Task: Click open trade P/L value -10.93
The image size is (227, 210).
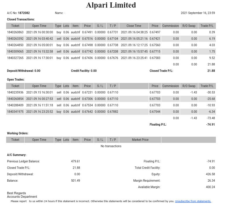Action: [x=211, y=105]
